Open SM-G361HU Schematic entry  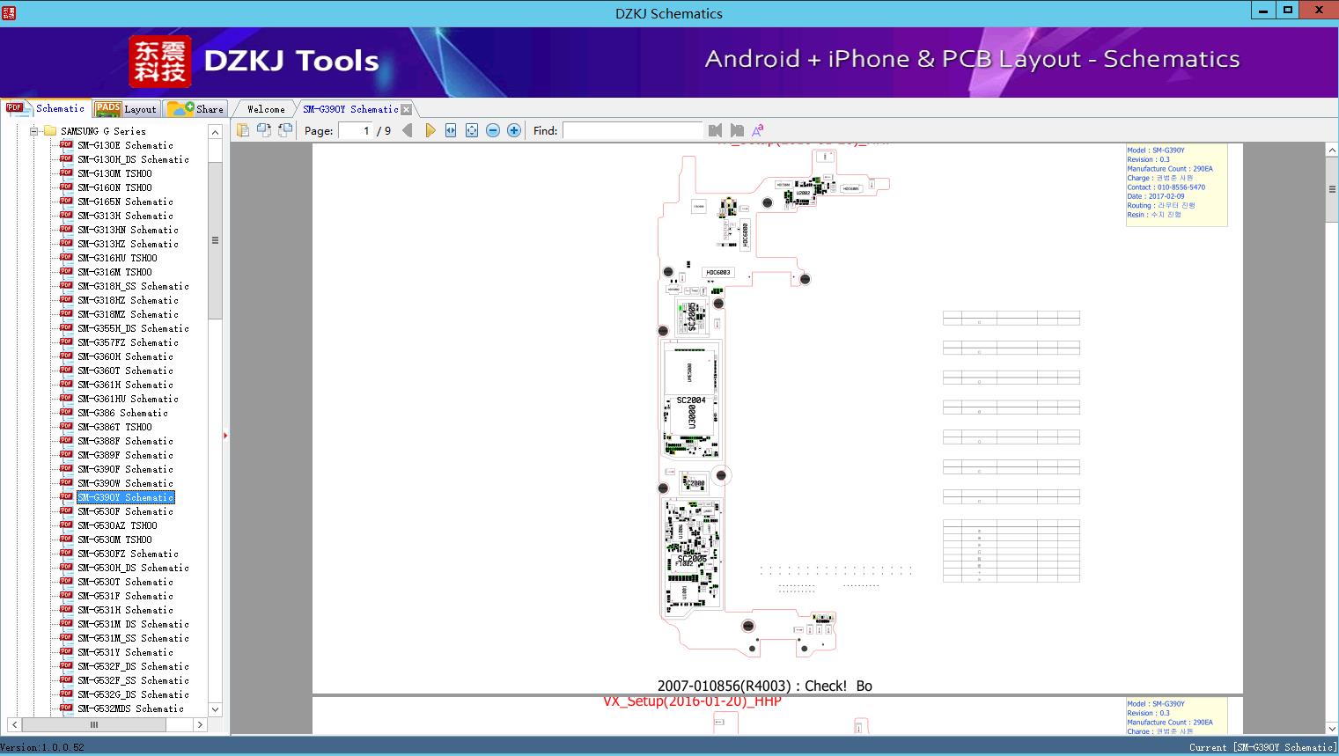[x=128, y=399]
